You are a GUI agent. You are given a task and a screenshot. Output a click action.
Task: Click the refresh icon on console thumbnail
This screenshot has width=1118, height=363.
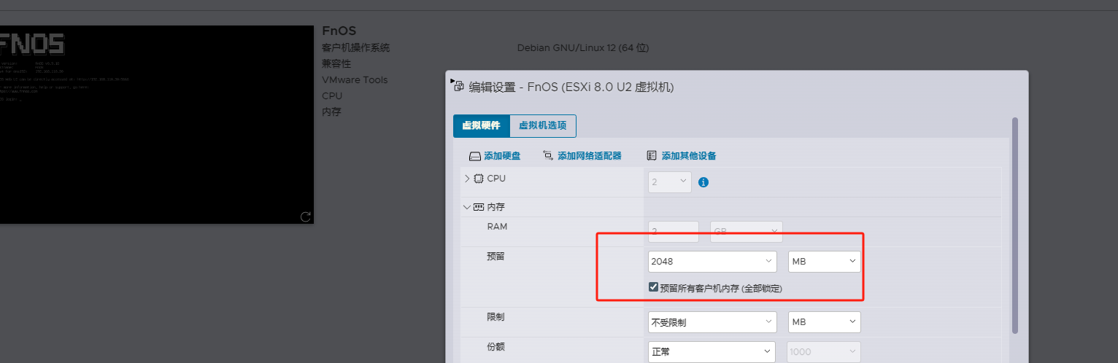tap(306, 216)
